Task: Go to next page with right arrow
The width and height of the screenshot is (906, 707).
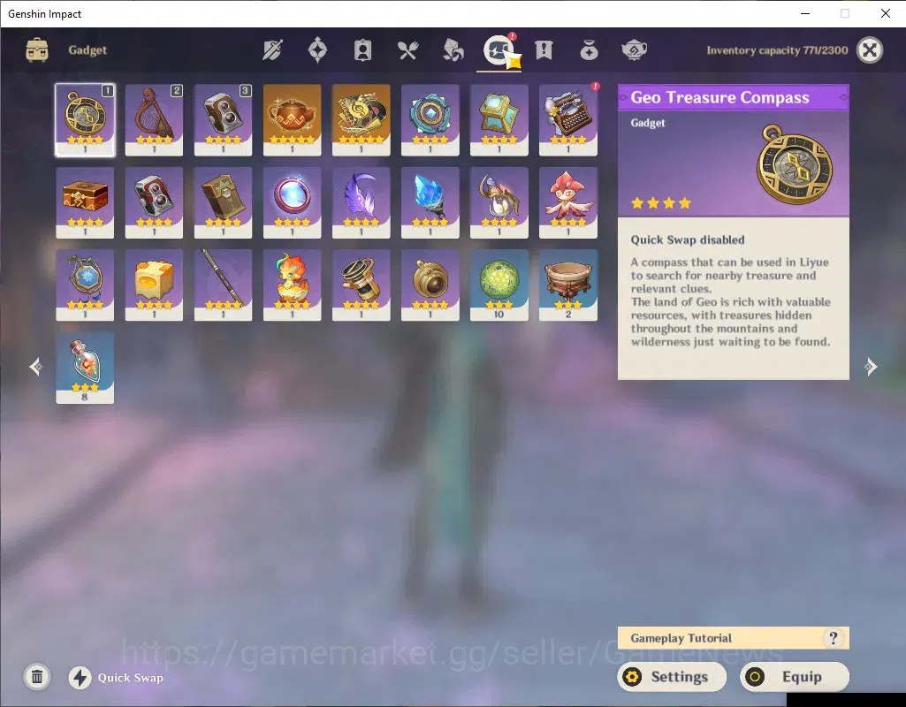Action: [871, 366]
